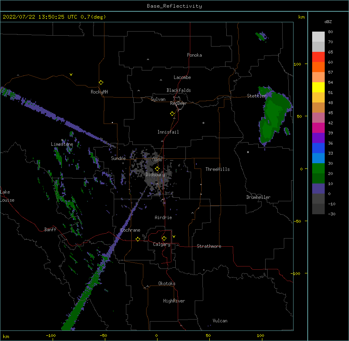The height and width of the screenshot is (341, 349).
Task: Select the red 65 dBZ legend swatch
Action: coord(318,57)
